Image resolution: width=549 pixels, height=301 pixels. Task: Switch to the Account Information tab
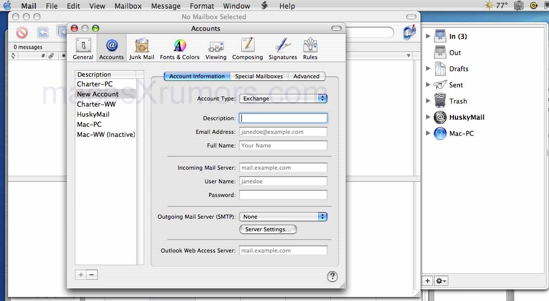197,76
